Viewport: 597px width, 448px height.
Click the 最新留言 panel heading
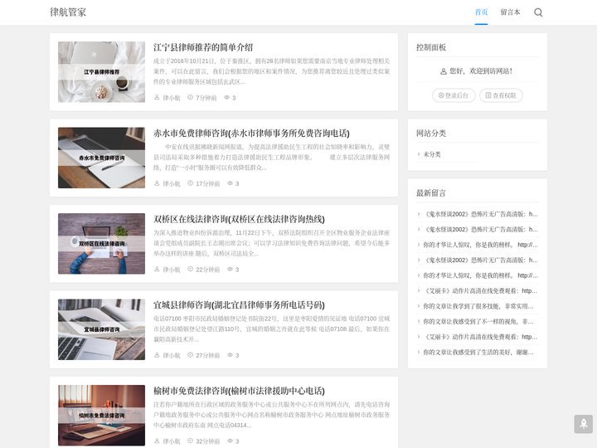431,193
